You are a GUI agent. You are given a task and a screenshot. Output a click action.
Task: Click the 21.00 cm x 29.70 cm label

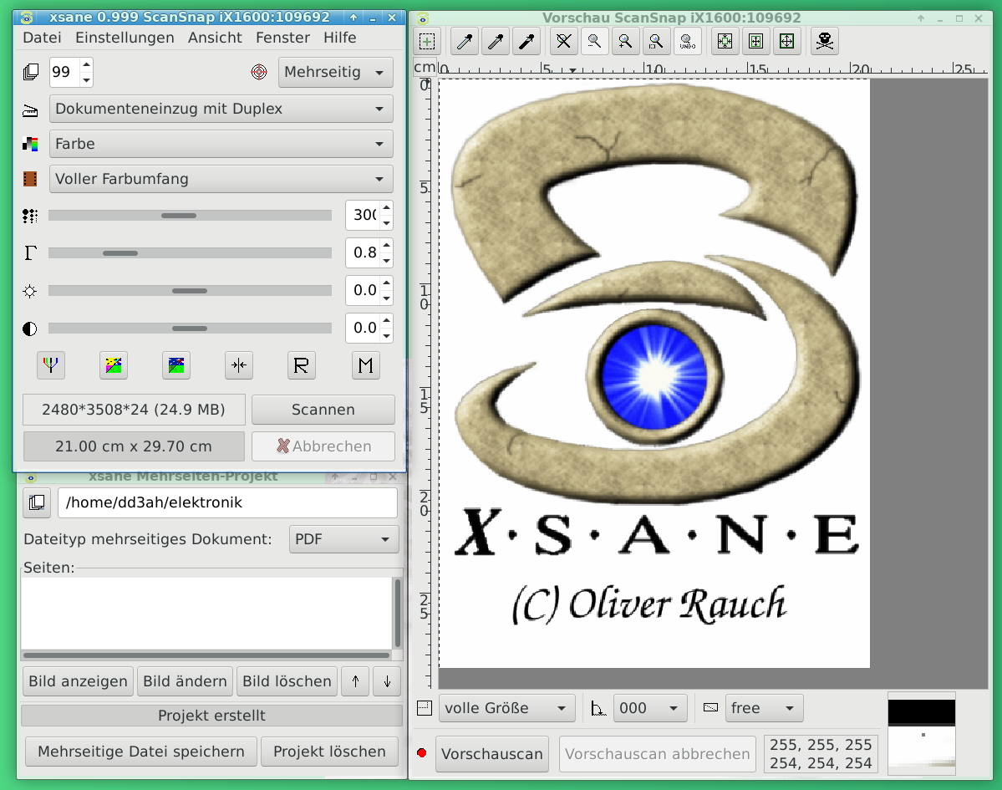click(x=134, y=446)
